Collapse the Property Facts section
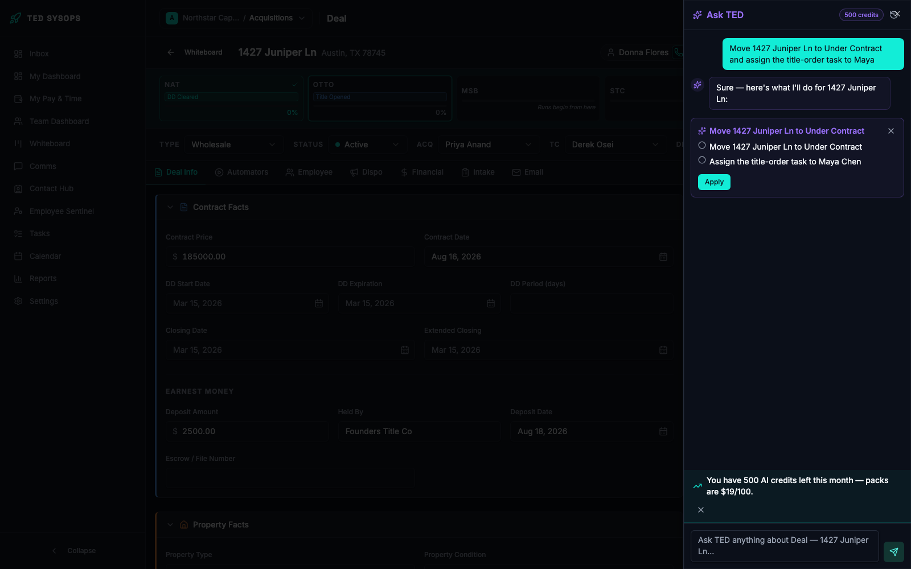This screenshot has width=911, height=569. pos(170,525)
